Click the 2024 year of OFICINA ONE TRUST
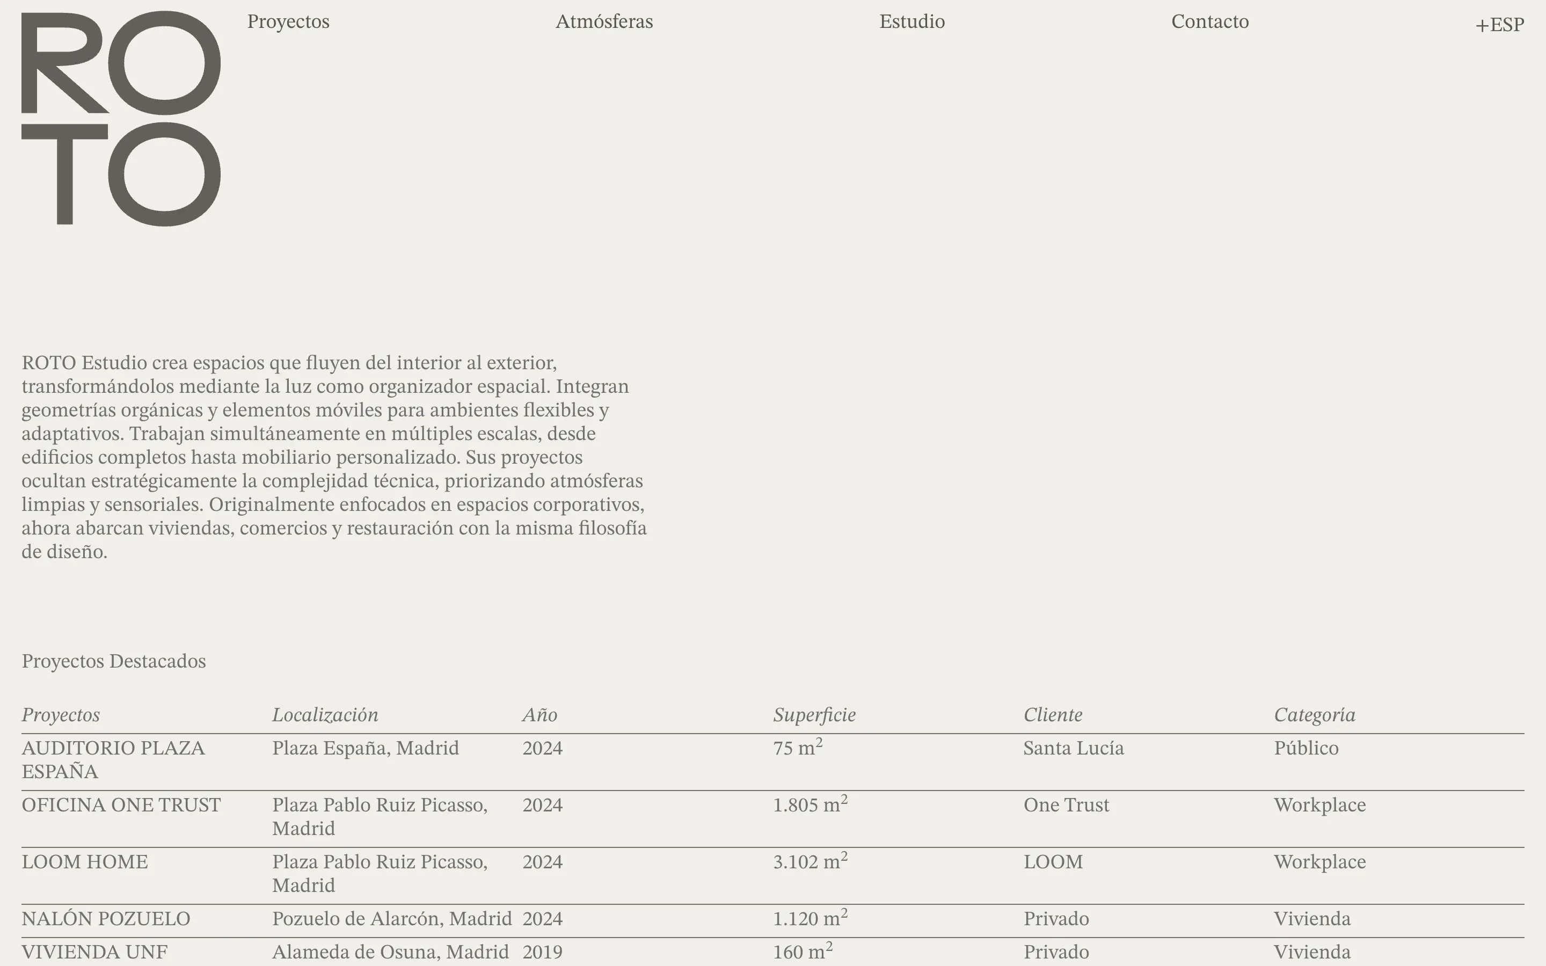 point(542,805)
